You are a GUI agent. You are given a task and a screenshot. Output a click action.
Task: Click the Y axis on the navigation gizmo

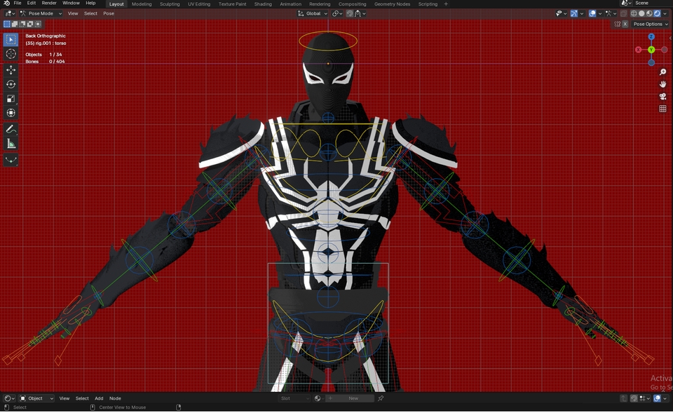coord(651,49)
